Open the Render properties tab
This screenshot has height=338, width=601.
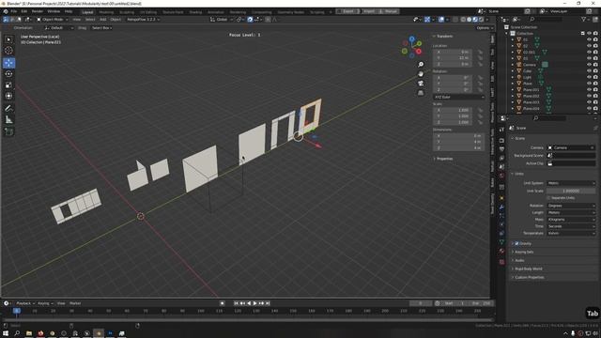tap(501, 140)
